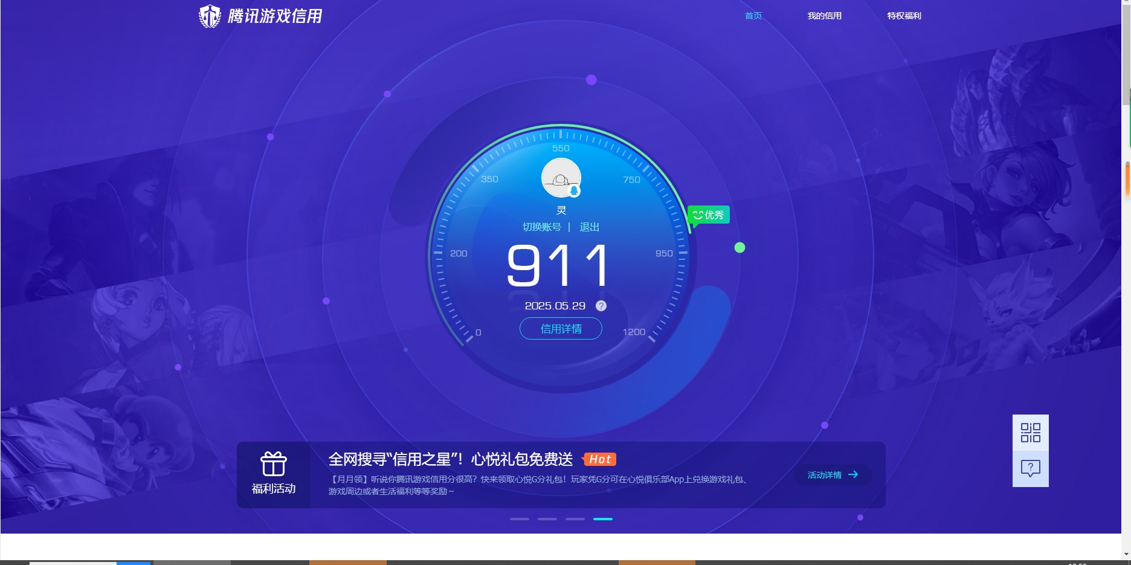Open the feedback question bubble icon
Image resolution: width=1131 pixels, height=565 pixels.
pyautogui.click(x=1030, y=468)
